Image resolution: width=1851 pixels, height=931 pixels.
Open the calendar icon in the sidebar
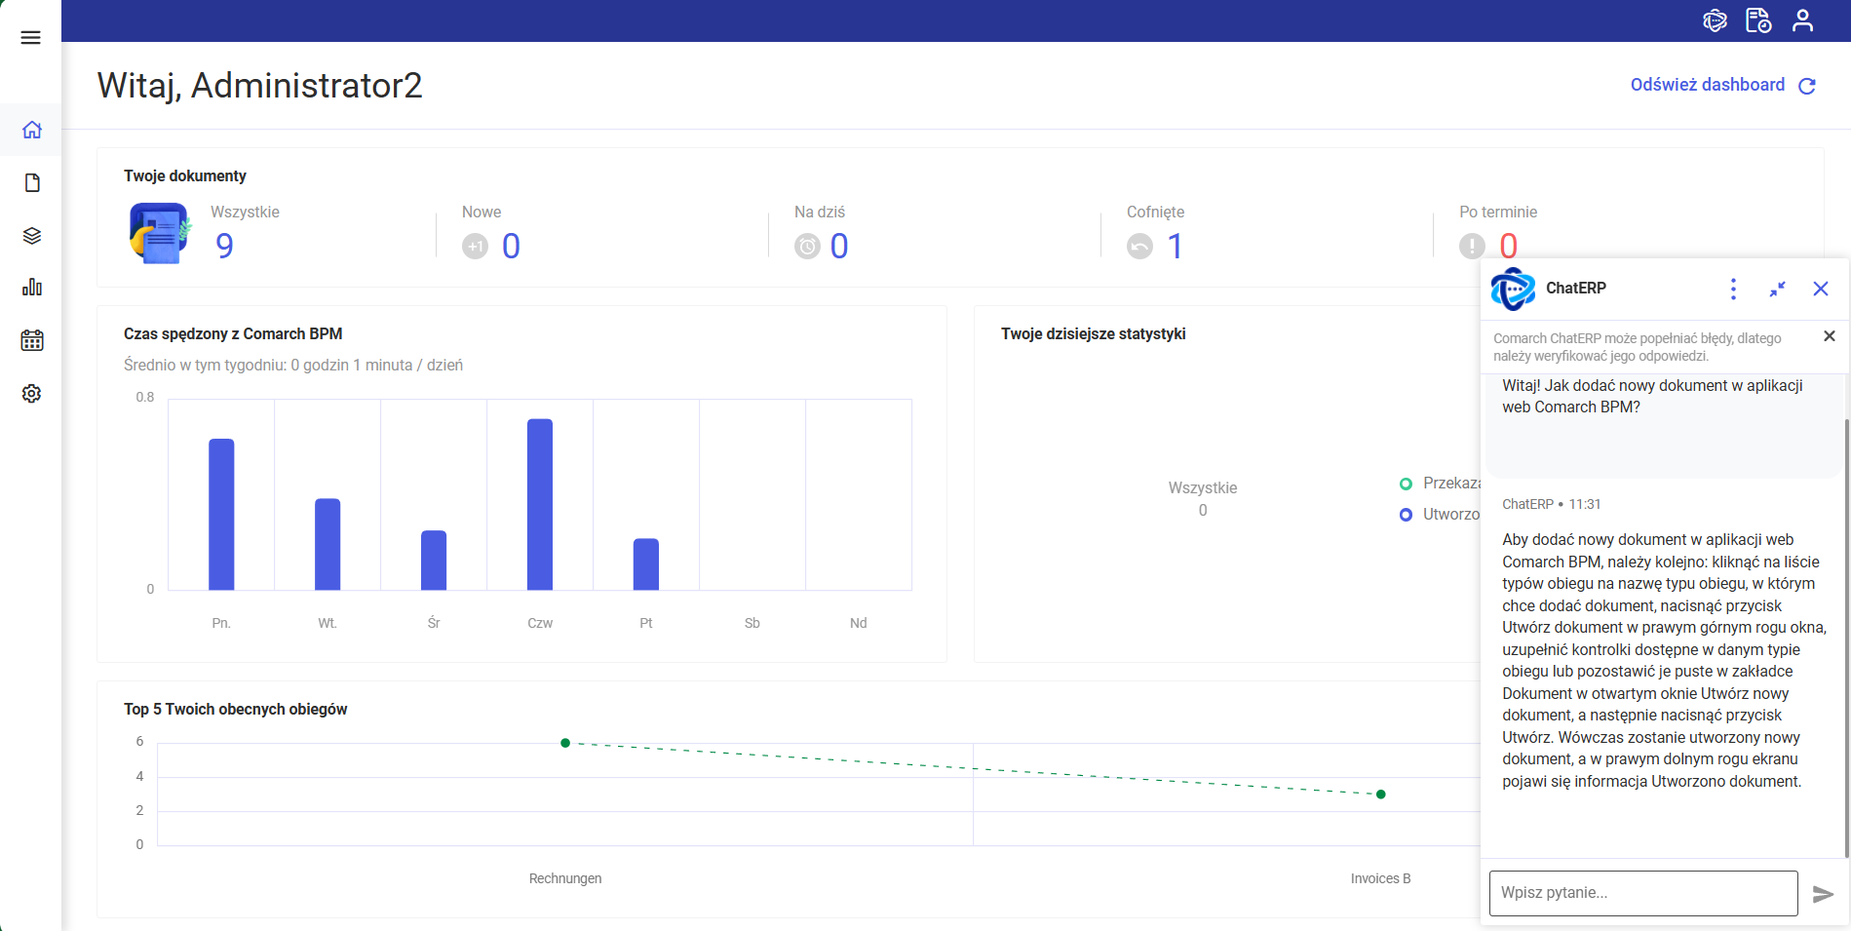[x=31, y=340]
